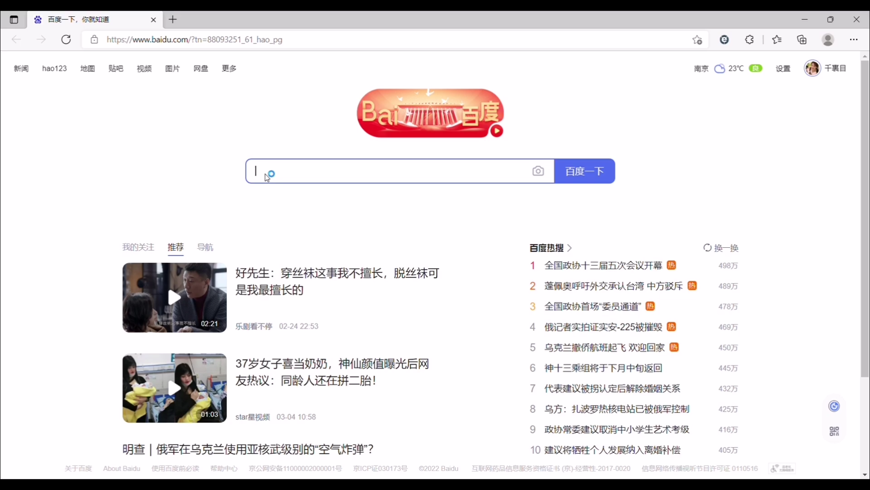Image resolution: width=870 pixels, height=490 pixels.
Task: Open the 乐剧看不停 source link
Action: (x=254, y=327)
